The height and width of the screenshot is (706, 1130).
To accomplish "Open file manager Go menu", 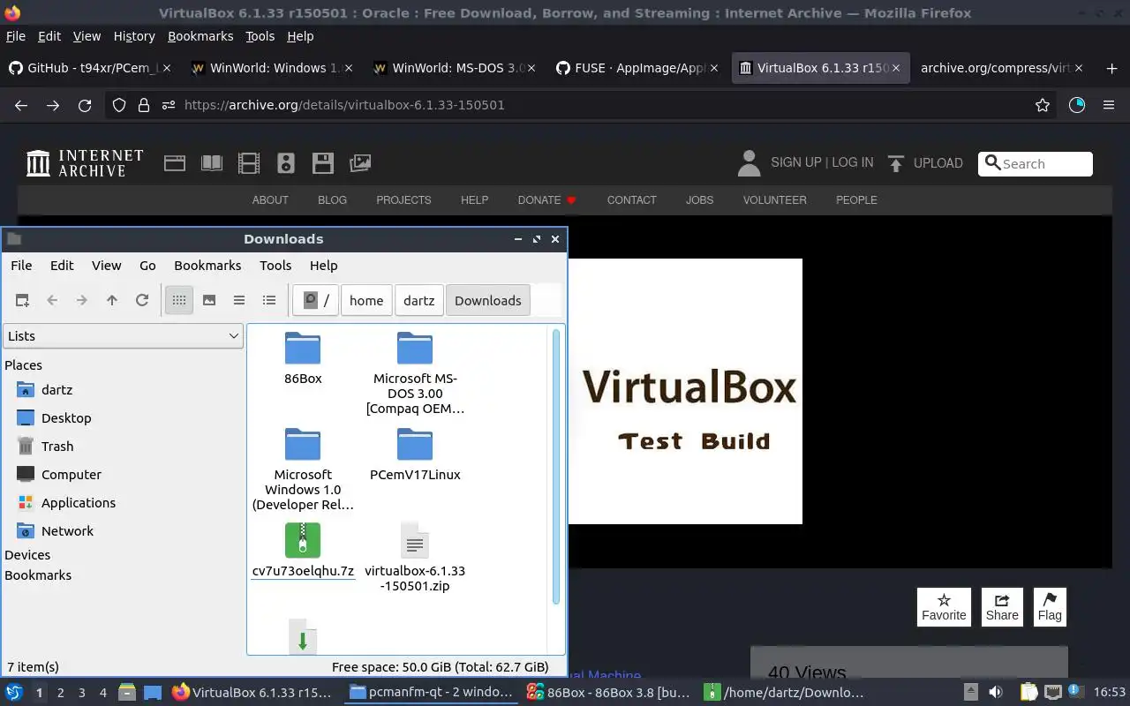I will (x=147, y=265).
